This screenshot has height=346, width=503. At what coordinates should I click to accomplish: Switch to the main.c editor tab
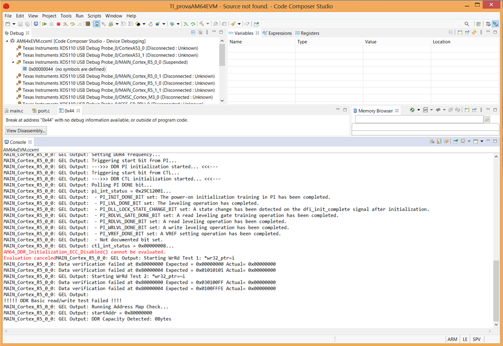coord(14,111)
